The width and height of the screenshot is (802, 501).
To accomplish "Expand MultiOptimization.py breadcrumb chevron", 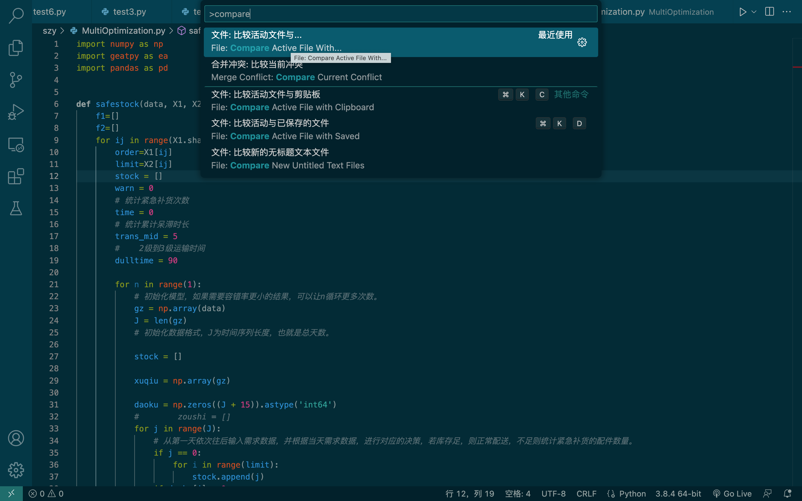I will coord(171,31).
